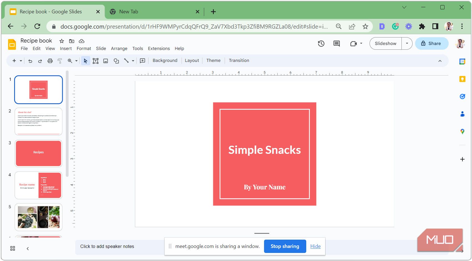Open the Insert menu
The image size is (472, 261).
click(x=66, y=49)
